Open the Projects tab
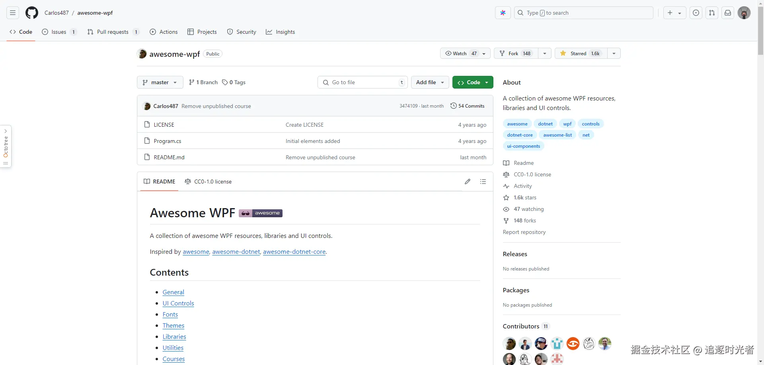The image size is (764, 365). tap(202, 32)
